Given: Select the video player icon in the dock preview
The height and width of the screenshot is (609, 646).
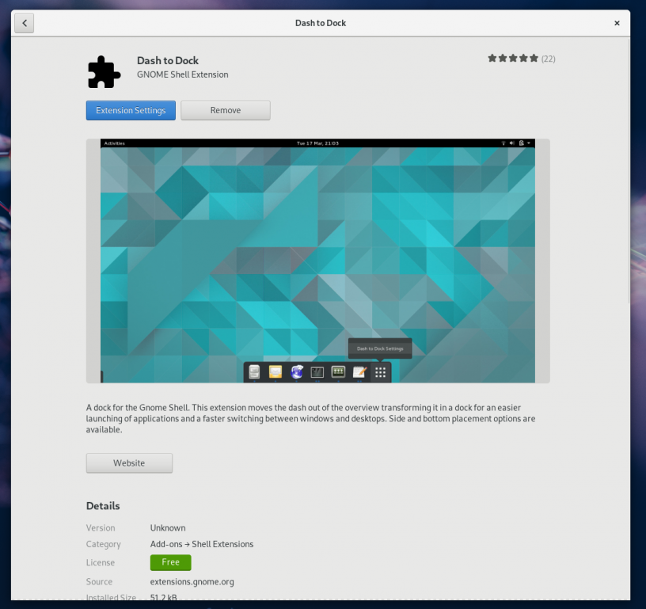Looking at the screenshot, I should [317, 371].
